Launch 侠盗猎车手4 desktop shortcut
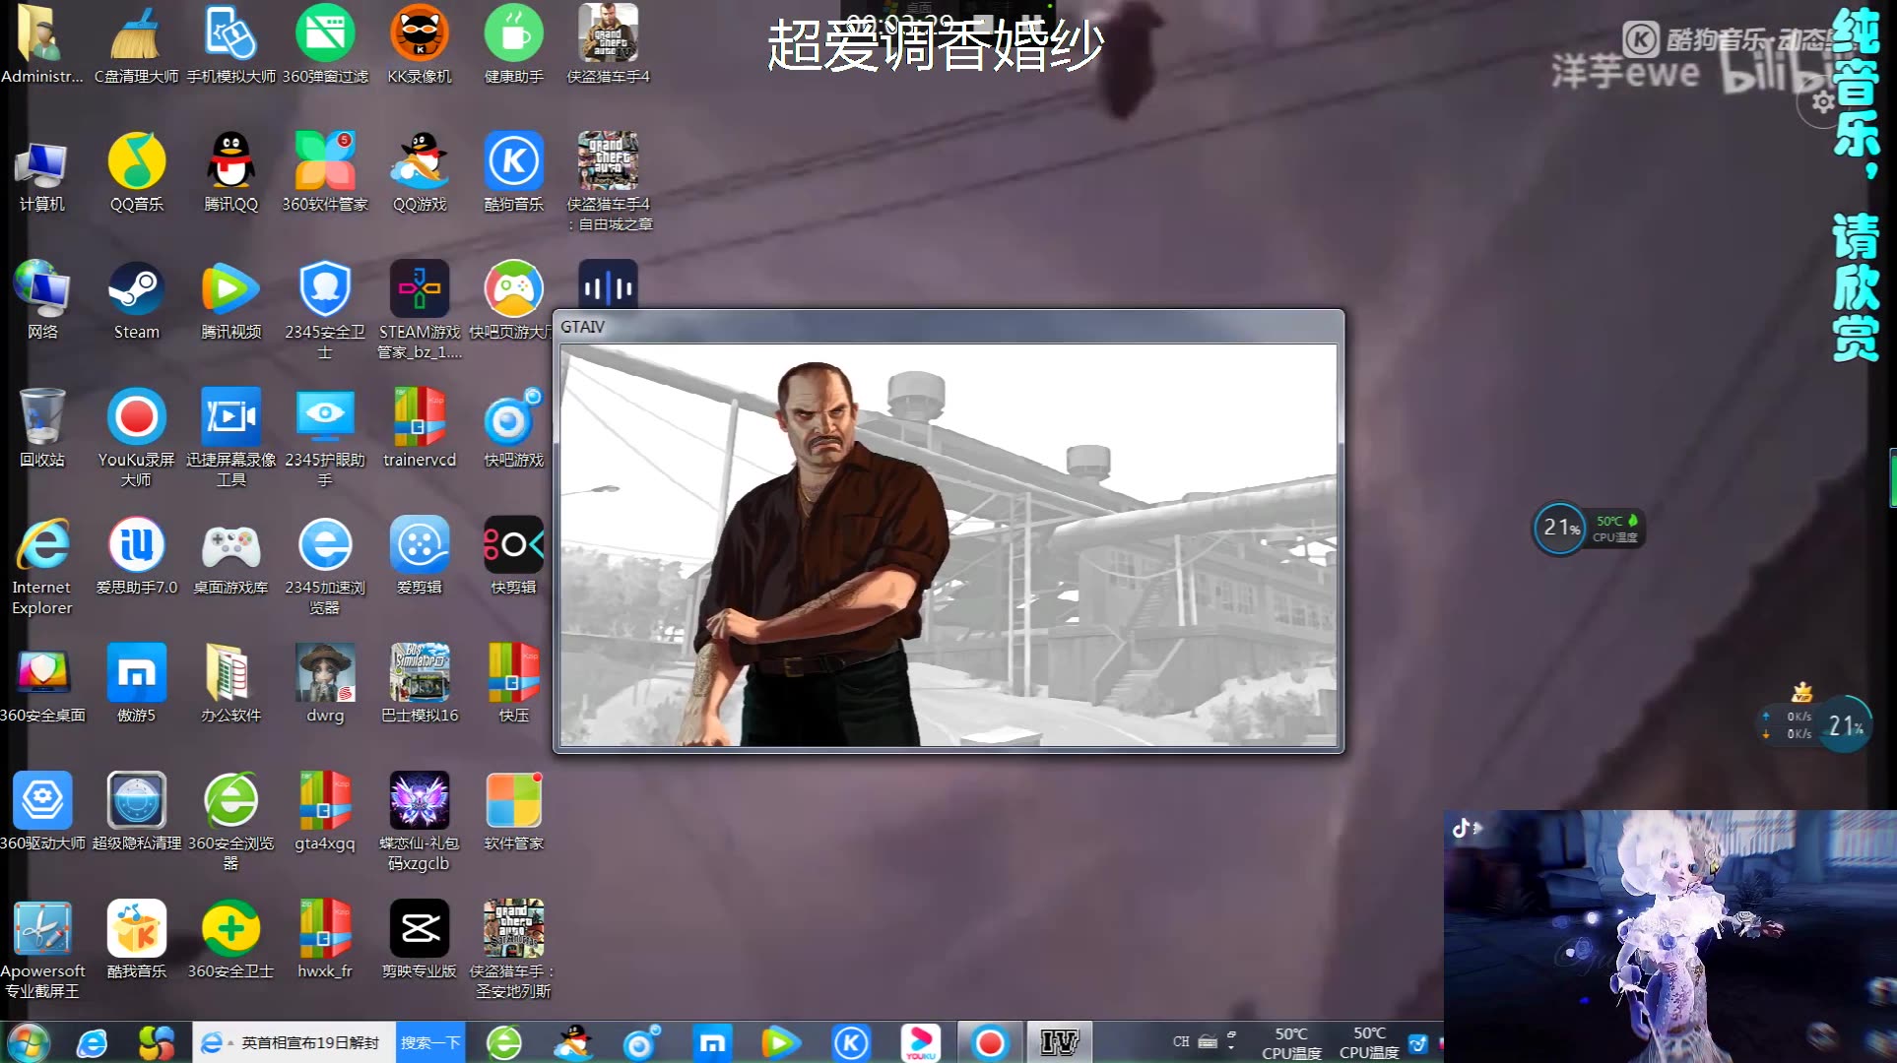Viewport: 1897px width, 1063px height. (608, 33)
